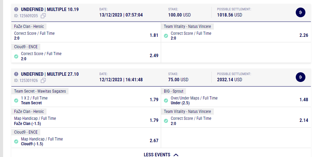Click the 2.67 odds value for Cloud9 - ENCE
The image size is (314, 157).
pyautogui.click(x=154, y=140)
